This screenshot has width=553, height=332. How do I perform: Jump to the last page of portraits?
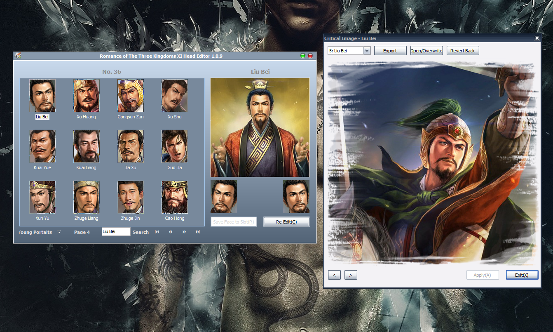(x=198, y=232)
